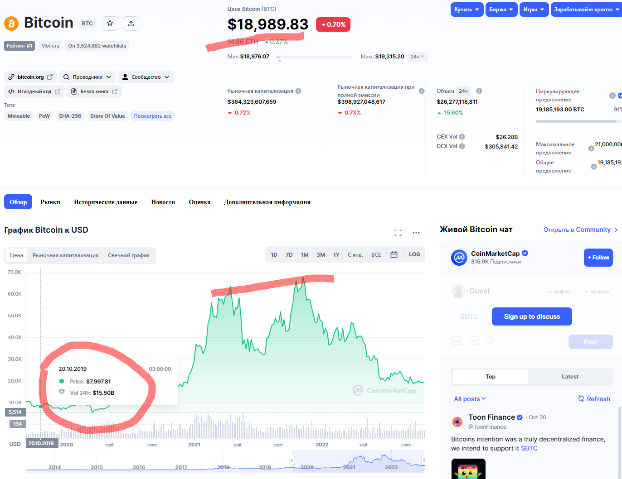The image size is (622, 479).
Task: Click the share icon next to BTC
Action: click(x=131, y=24)
